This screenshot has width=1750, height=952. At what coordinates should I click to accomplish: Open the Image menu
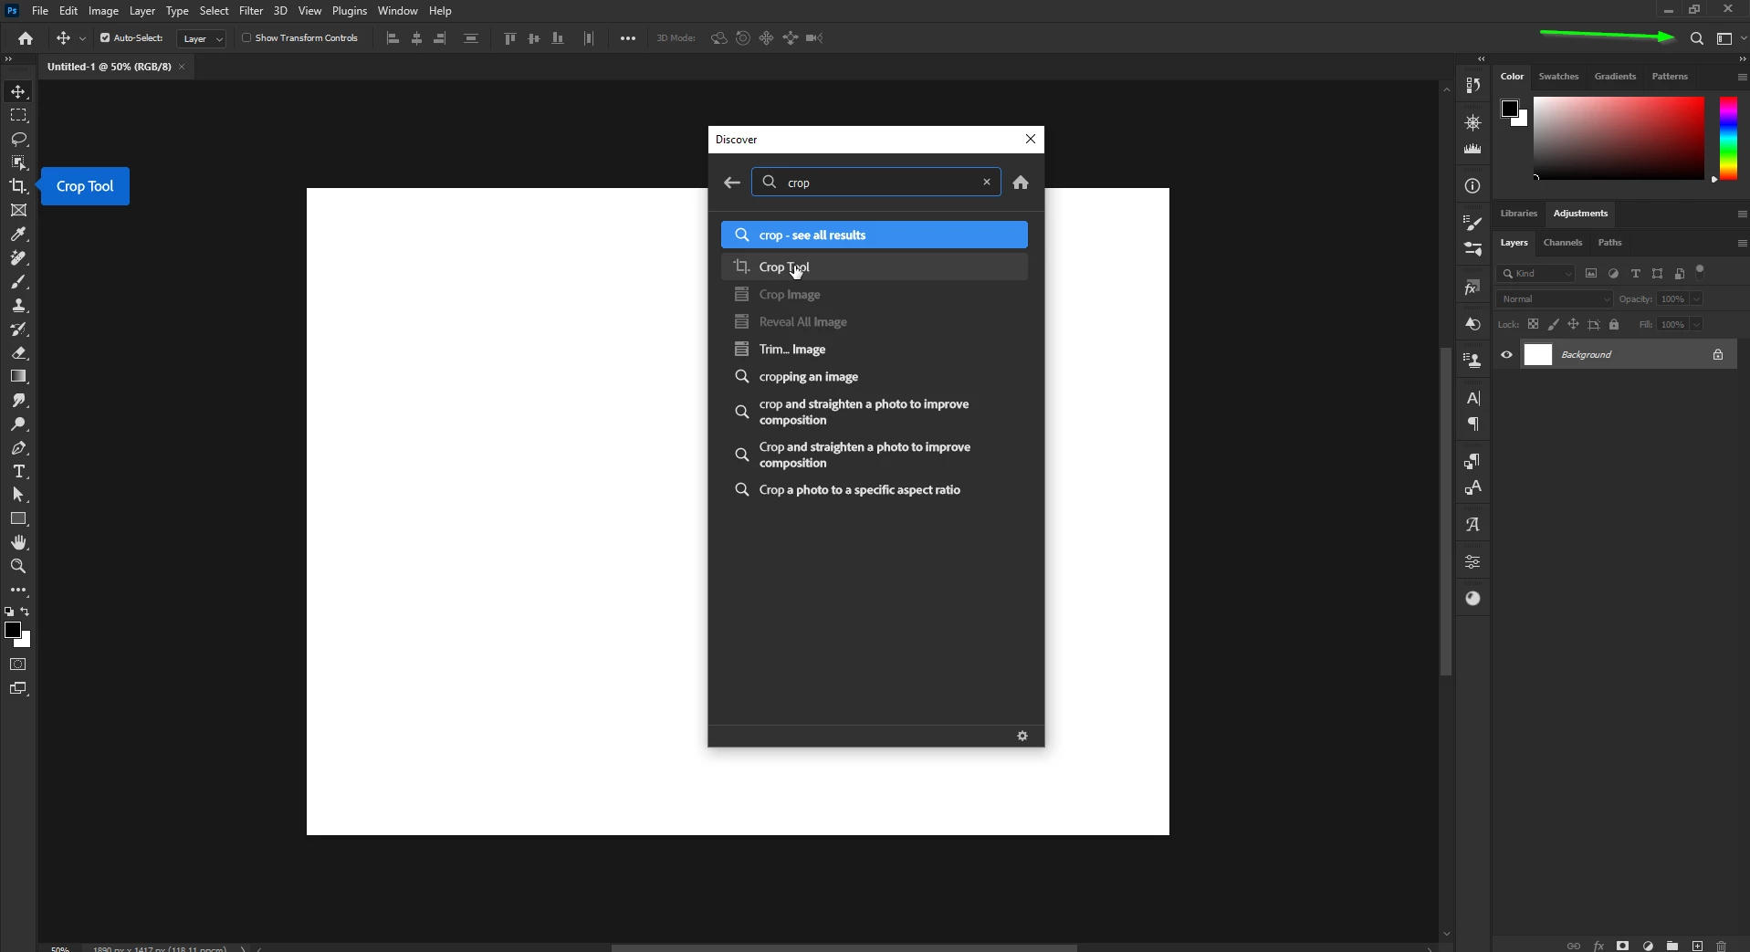pyautogui.click(x=103, y=11)
